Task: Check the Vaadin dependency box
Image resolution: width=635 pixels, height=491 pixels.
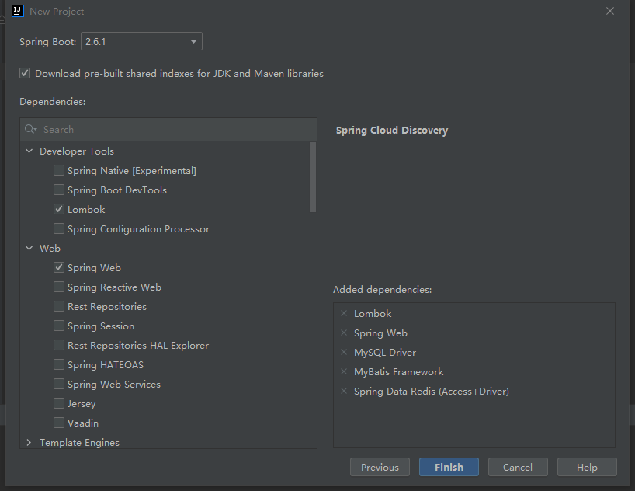Action: click(59, 423)
